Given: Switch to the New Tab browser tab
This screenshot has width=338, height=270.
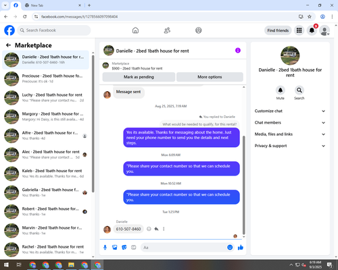Looking at the screenshot, I should (x=53, y=5).
